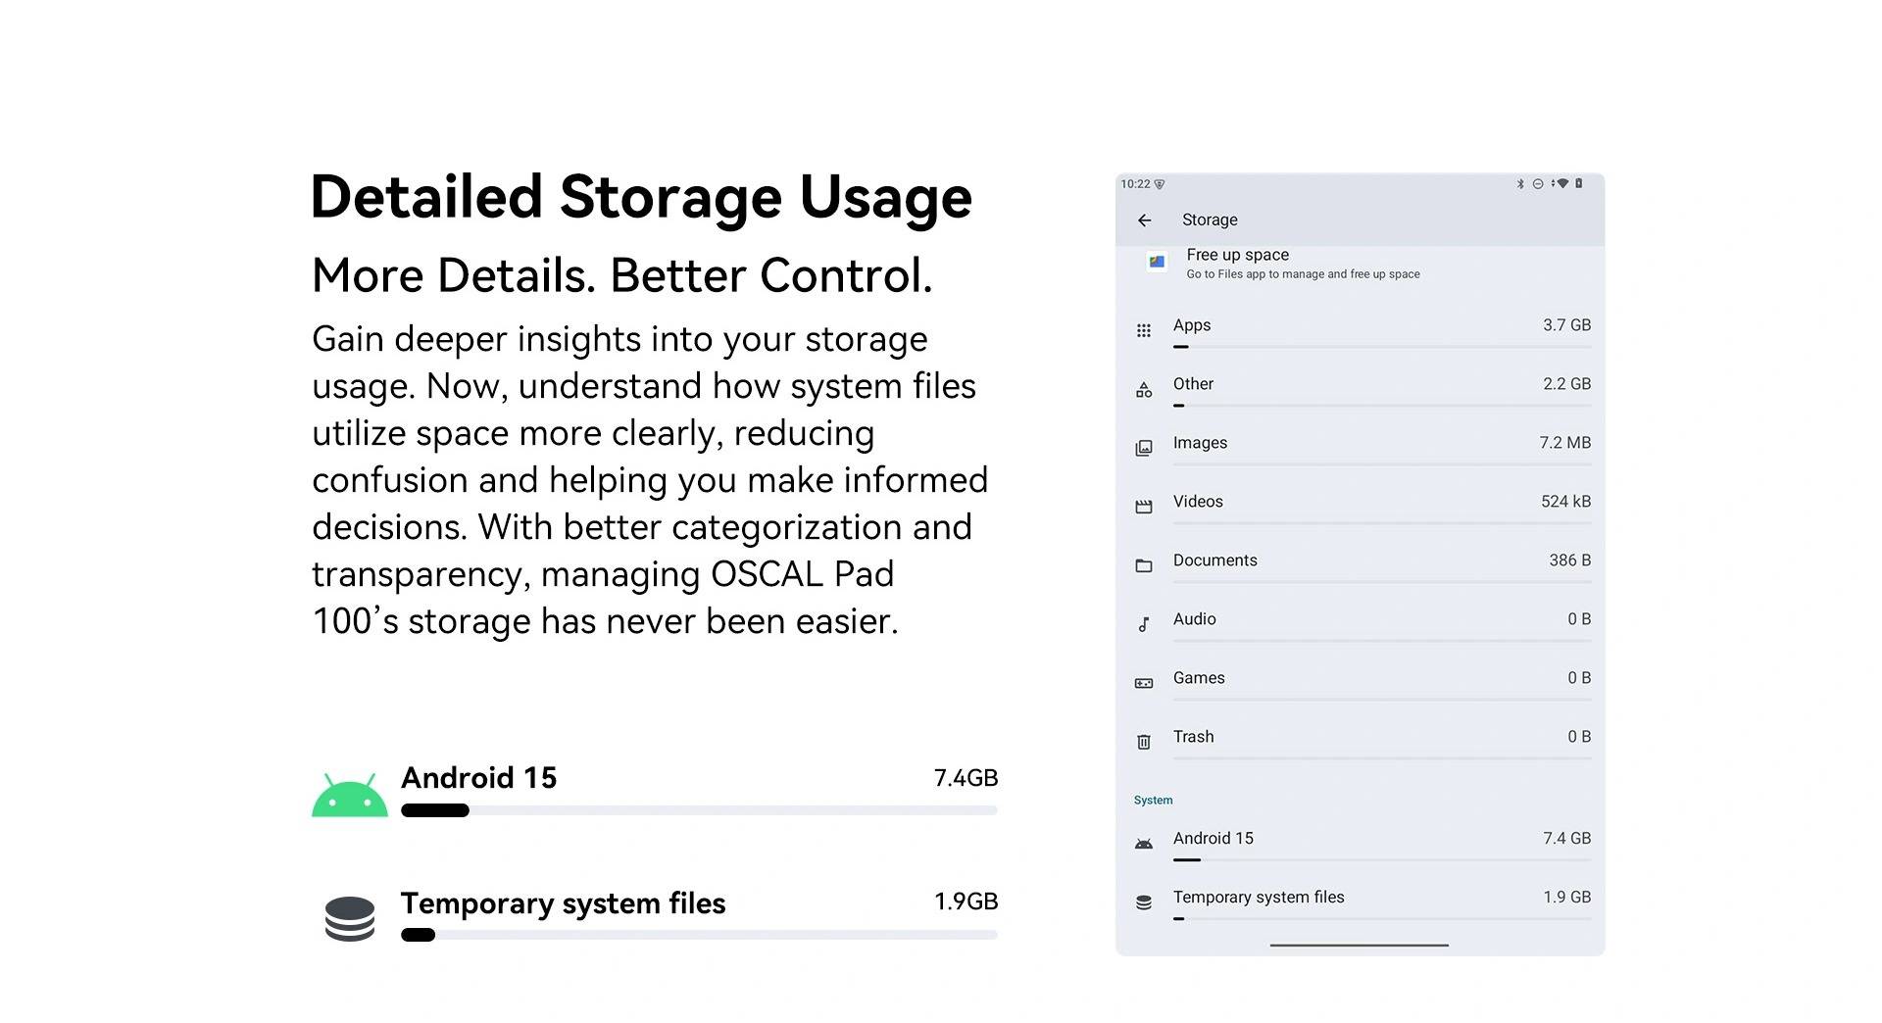
Task: Click the battery icon in status bar
Action: pyautogui.click(x=1578, y=183)
